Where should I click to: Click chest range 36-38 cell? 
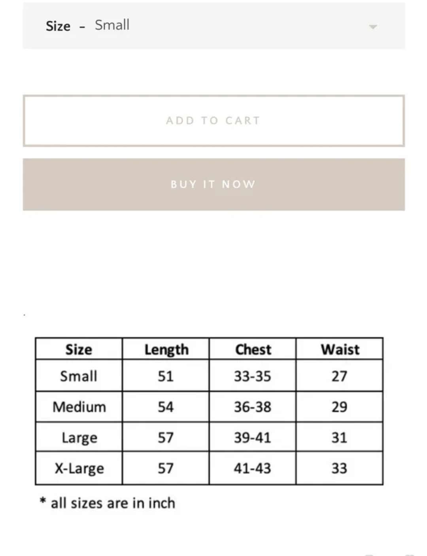252,407
